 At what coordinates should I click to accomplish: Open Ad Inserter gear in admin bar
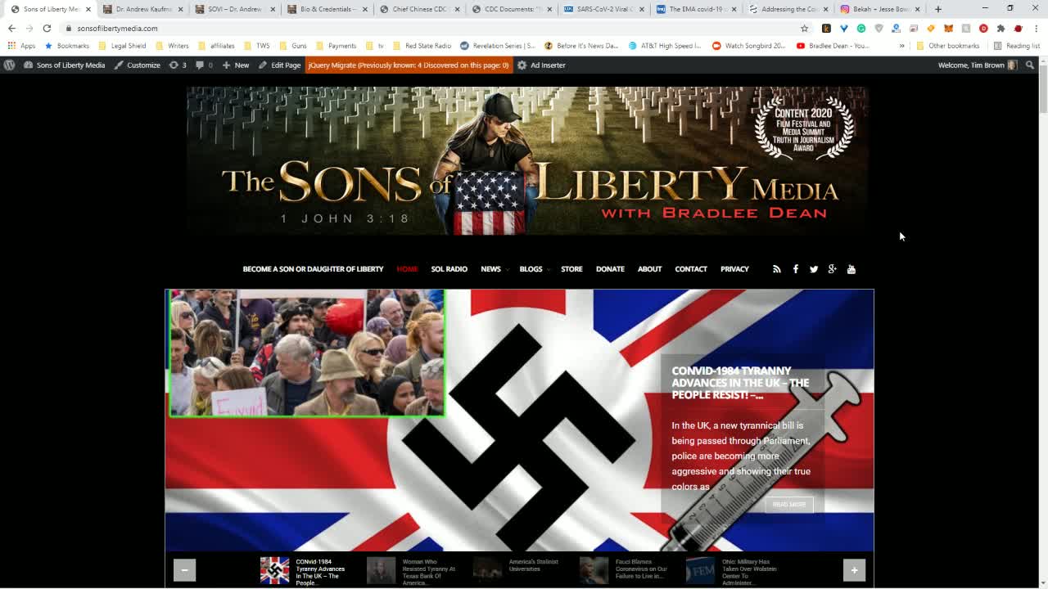(541, 65)
